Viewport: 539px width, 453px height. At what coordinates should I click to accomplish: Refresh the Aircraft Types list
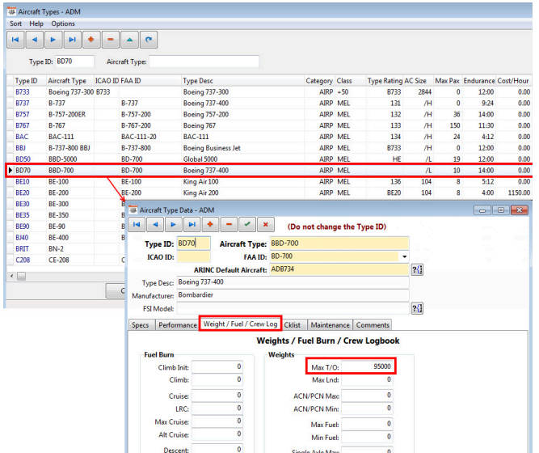[149, 40]
